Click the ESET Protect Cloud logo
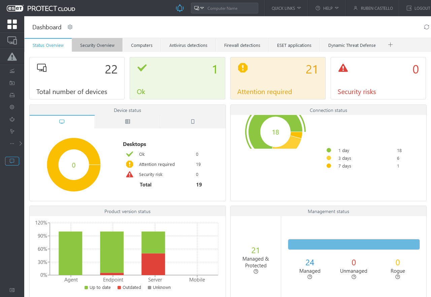Screen dimensions: 431x297 point(41,8)
